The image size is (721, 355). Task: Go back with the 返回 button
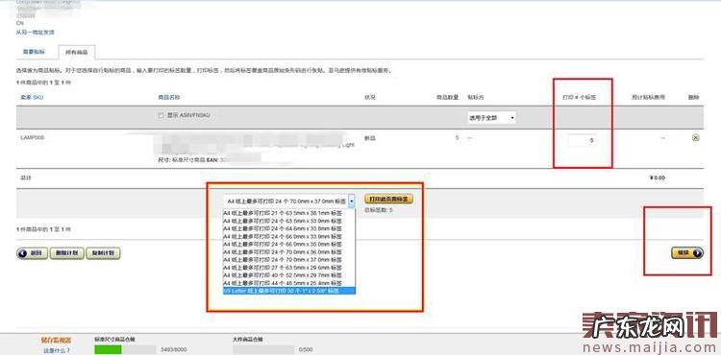point(32,253)
